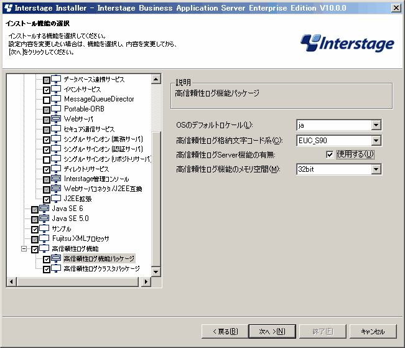Viewport: 405px width, 348px height.
Task: Click the horizontal scrollbar right arrow
Action: 146,281
